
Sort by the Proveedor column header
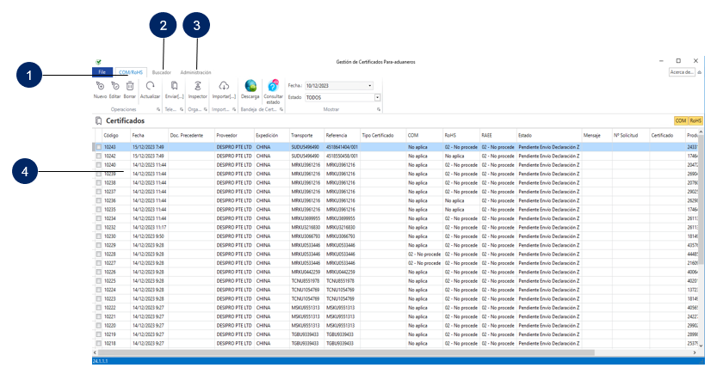point(227,136)
